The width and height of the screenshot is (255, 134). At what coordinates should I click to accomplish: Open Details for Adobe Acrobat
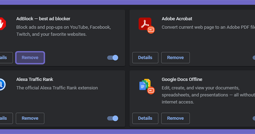(145, 58)
